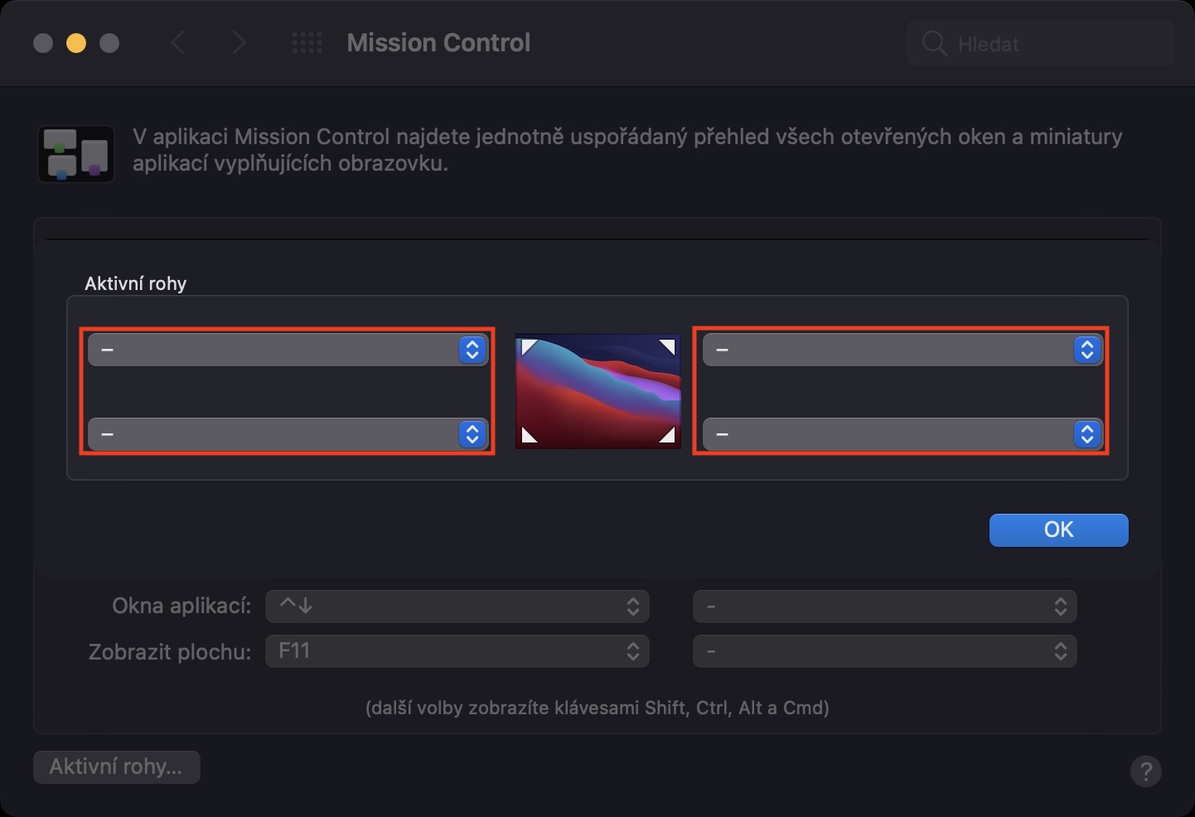Open the bottom-left hot corner dropdown
The height and width of the screenshot is (817, 1195).
[288, 434]
